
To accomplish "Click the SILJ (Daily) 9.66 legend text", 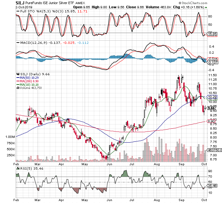I will pyautogui.click(x=35, y=74).
